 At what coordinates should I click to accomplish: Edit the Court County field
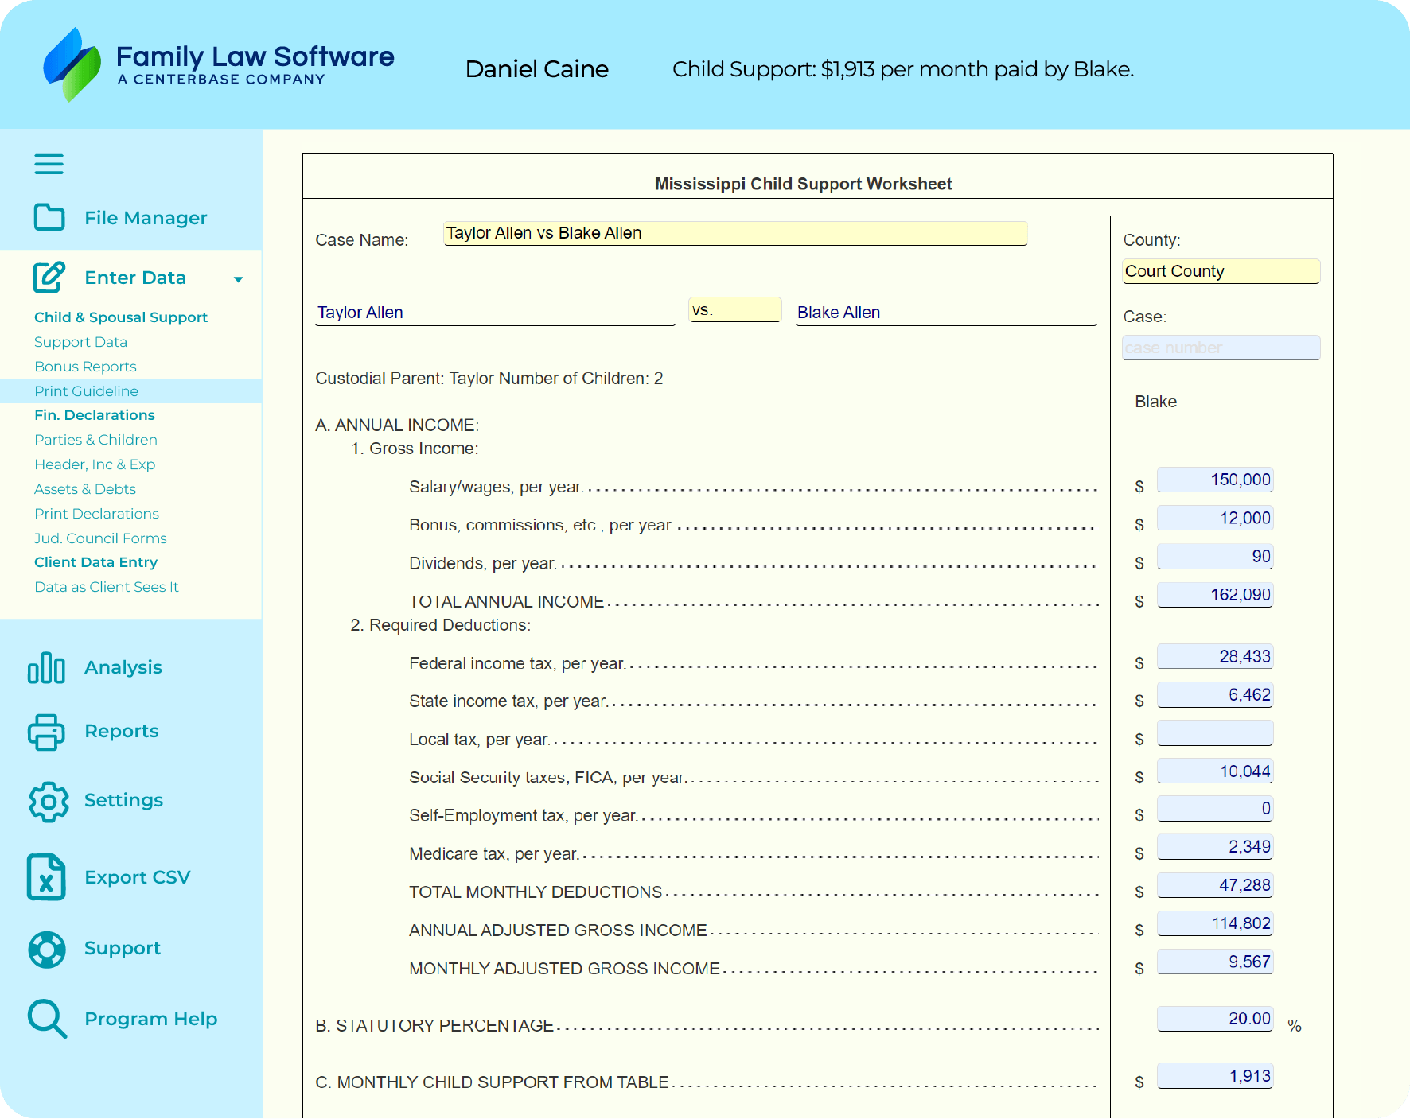(1221, 271)
